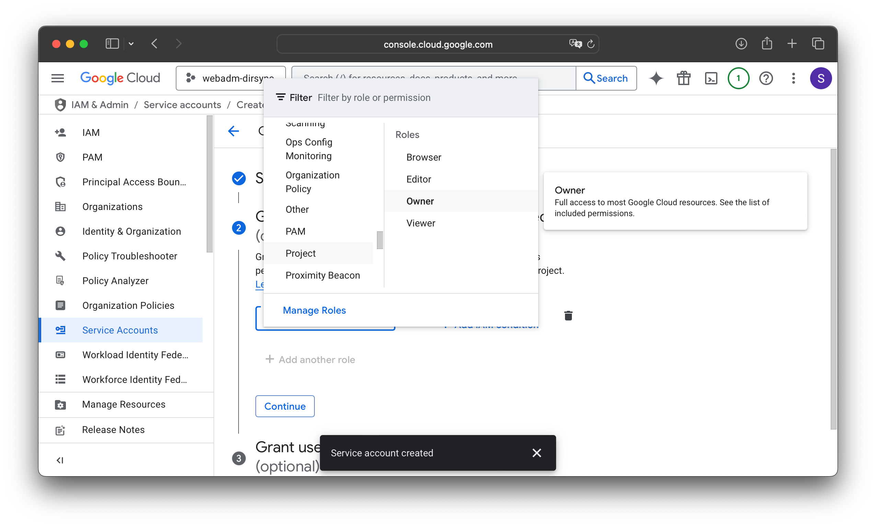Choose the Browser role
The image size is (876, 527).
pyautogui.click(x=461, y=157)
